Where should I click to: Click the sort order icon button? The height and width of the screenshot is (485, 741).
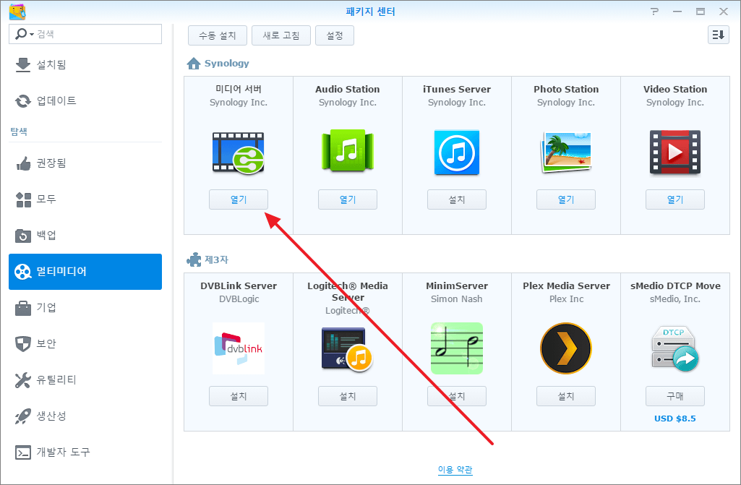719,35
